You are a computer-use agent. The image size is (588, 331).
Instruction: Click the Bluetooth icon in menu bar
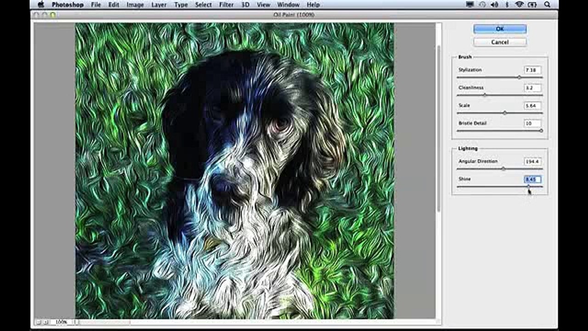(x=507, y=5)
